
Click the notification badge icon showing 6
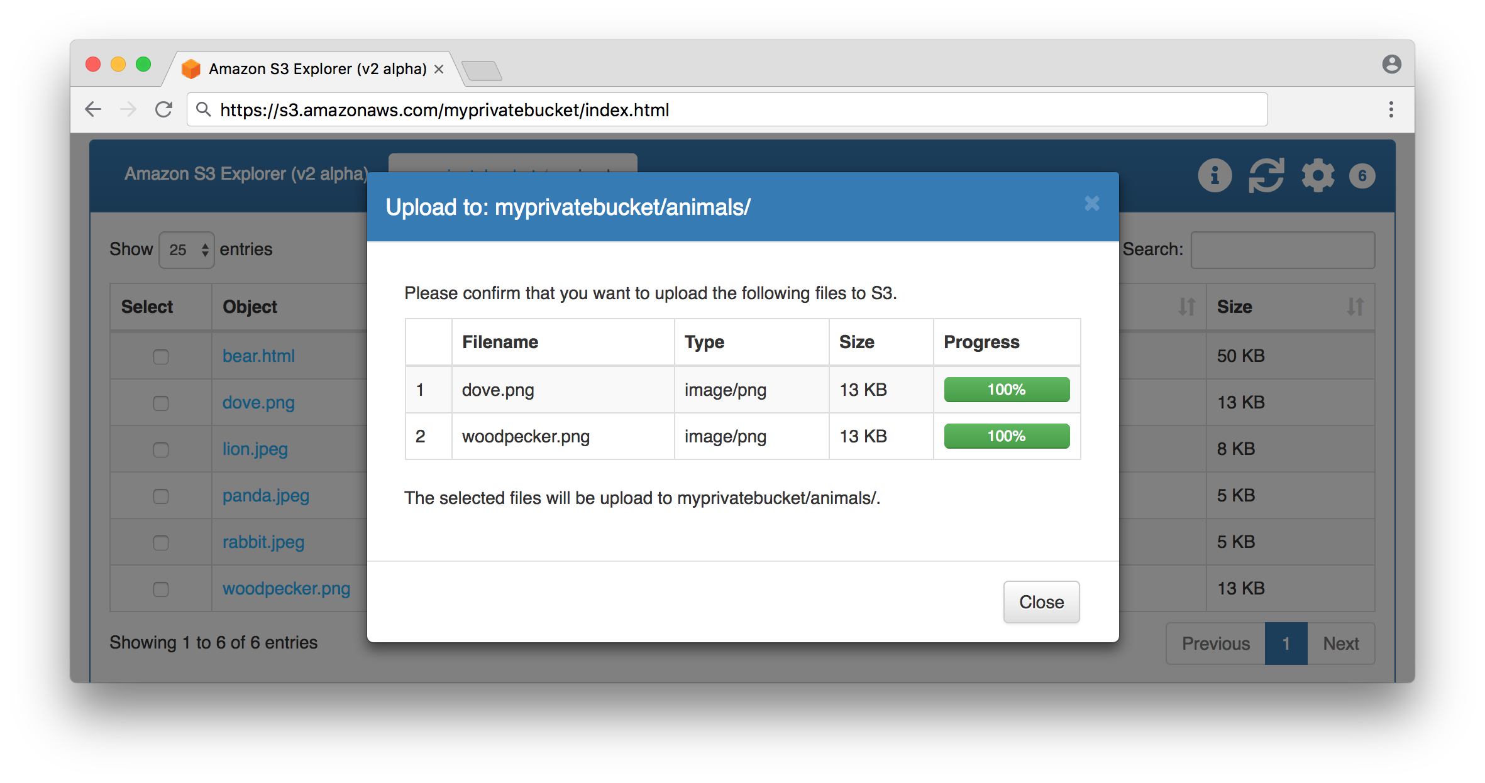[1364, 175]
